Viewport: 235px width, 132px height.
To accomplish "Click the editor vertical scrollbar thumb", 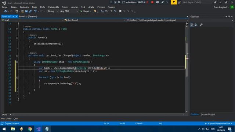I will pos(187,60).
